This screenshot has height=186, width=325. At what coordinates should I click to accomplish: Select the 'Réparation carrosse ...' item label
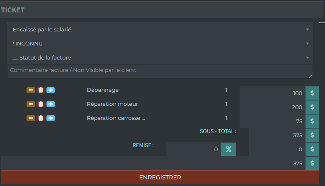[116, 118]
